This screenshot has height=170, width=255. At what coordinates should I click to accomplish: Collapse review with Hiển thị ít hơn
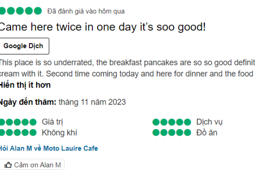(x=25, y=85)
